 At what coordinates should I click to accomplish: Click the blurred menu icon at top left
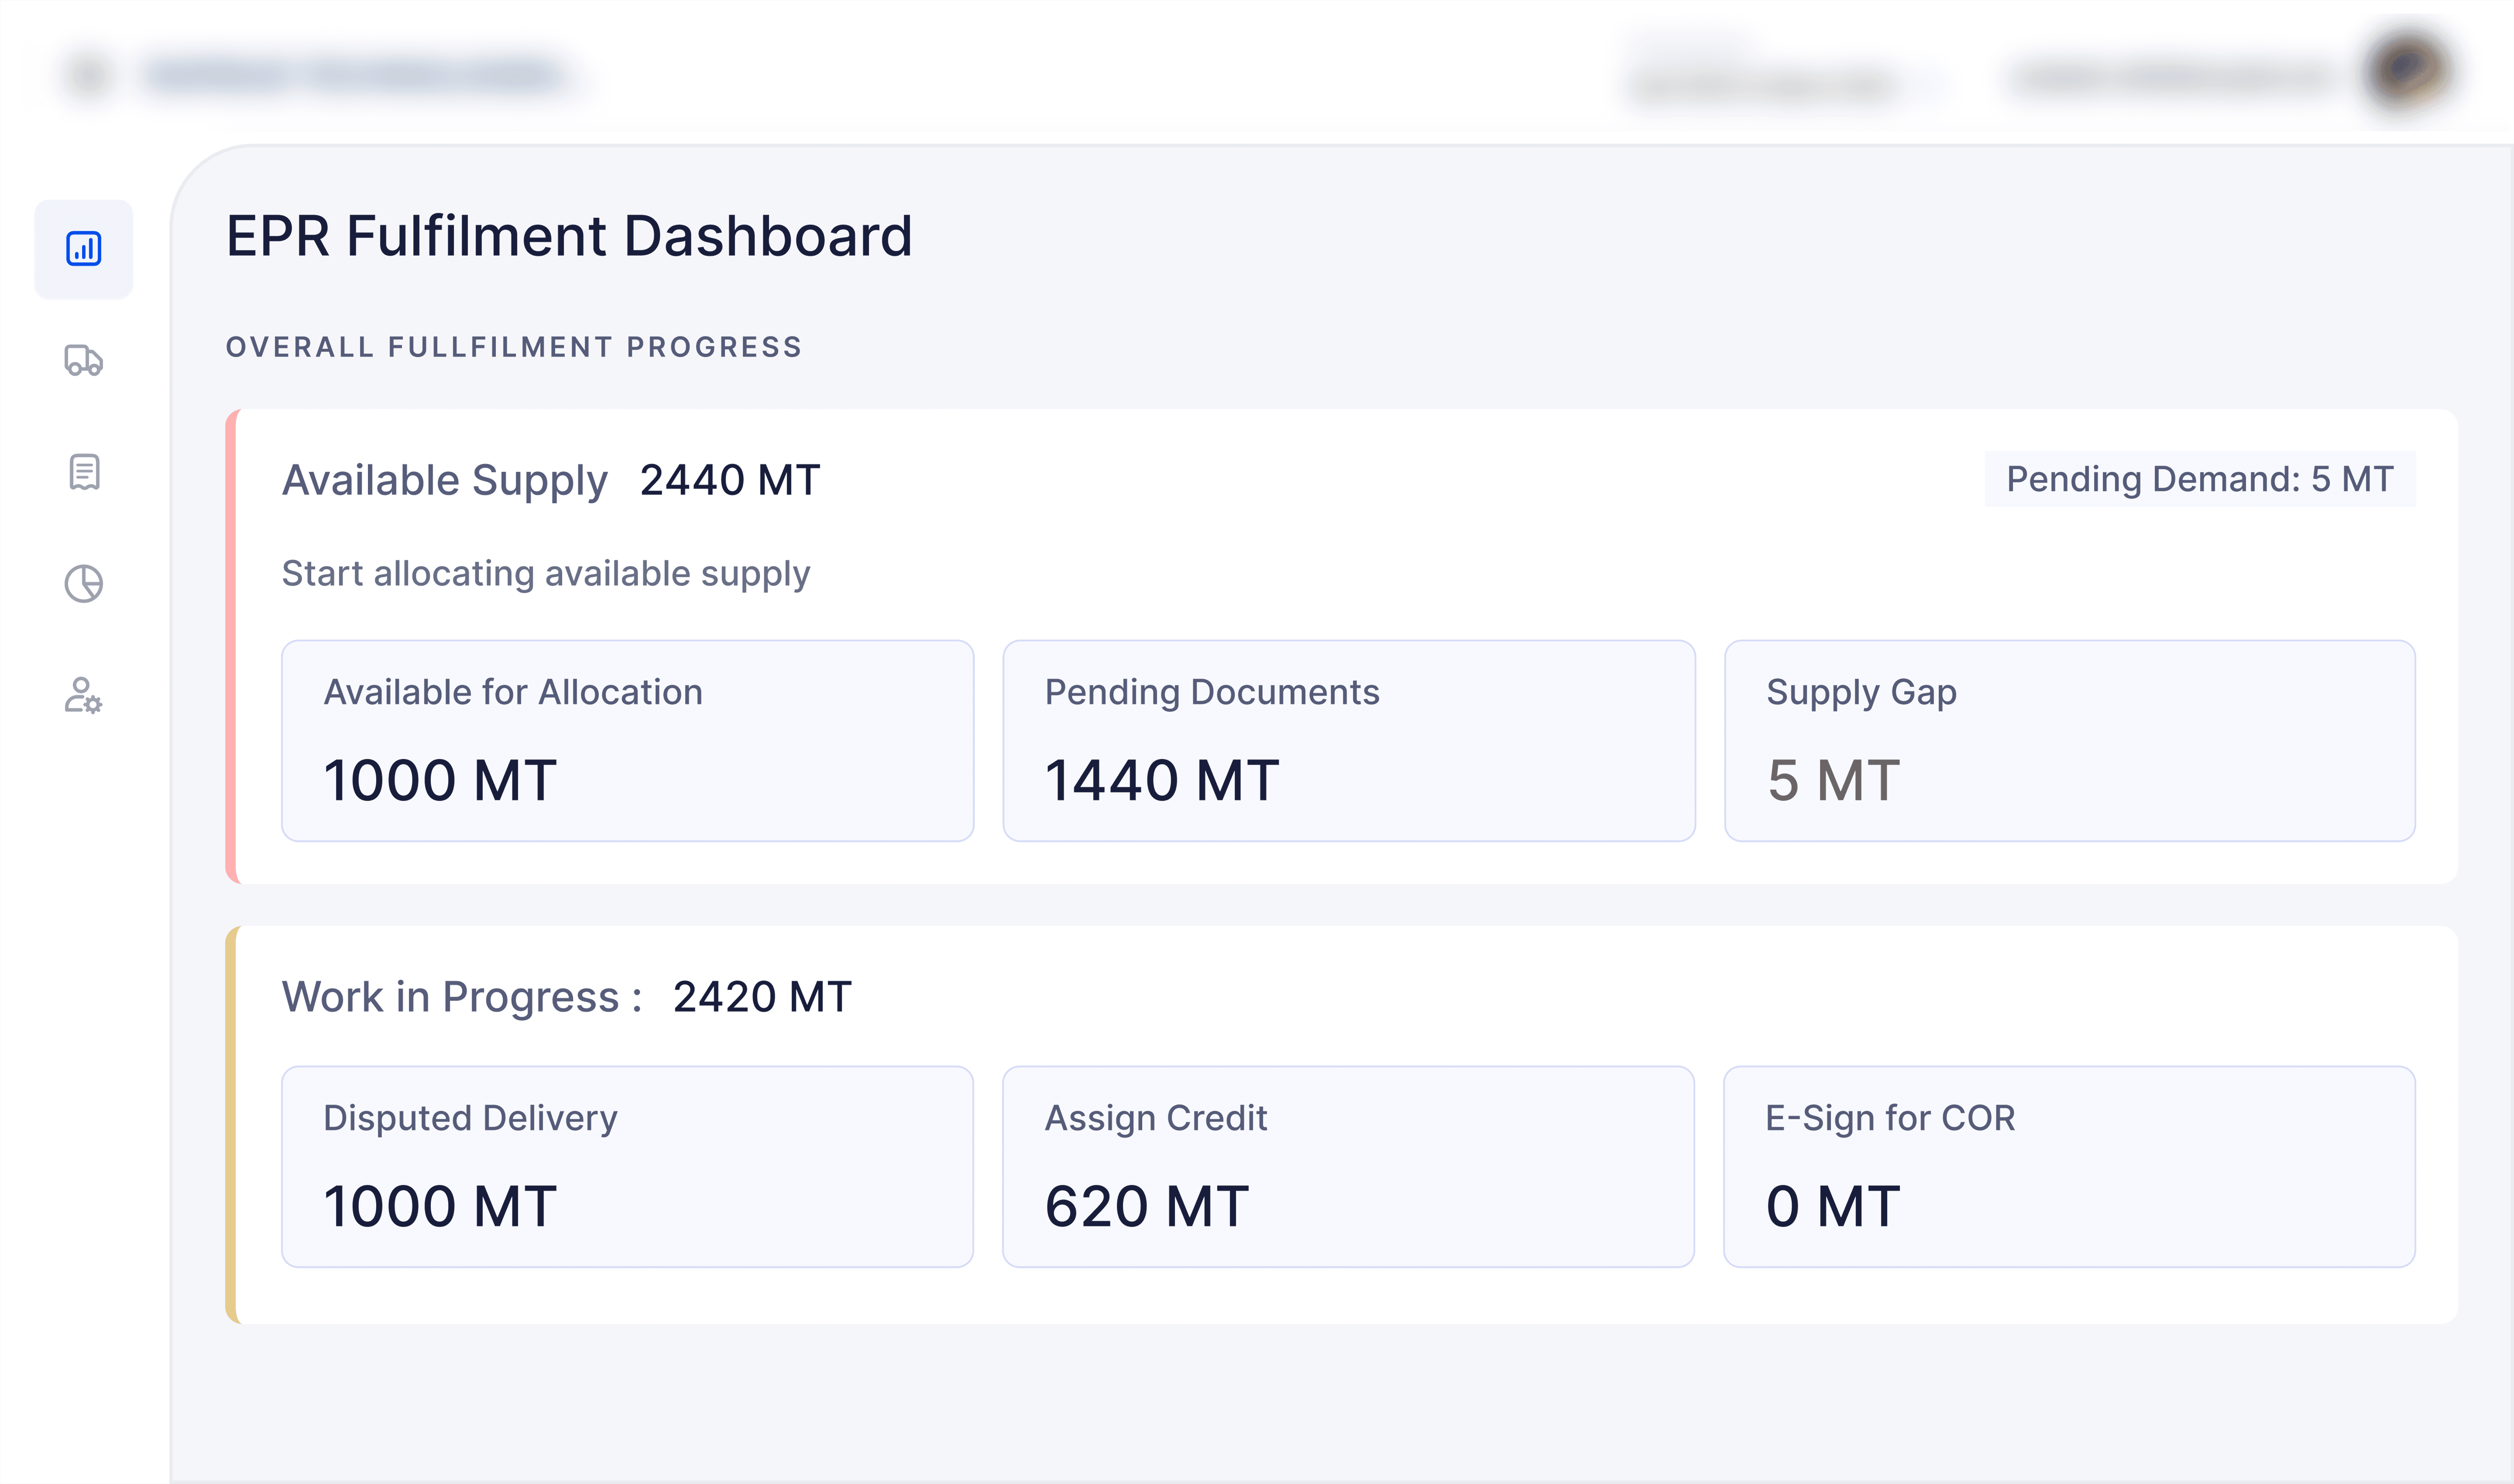pos(88,76)
